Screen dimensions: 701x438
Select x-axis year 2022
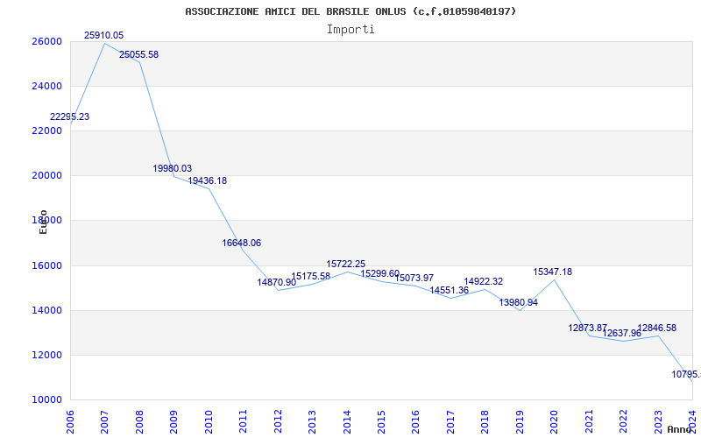pos(623,421)
